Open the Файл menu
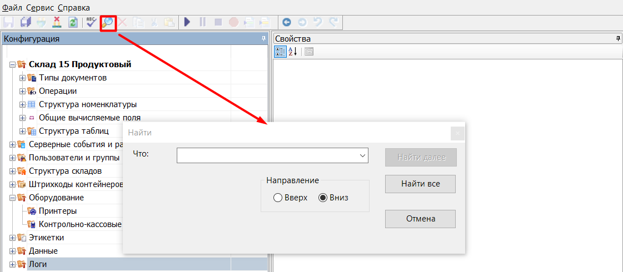The image size is (623, 272). 12,8
